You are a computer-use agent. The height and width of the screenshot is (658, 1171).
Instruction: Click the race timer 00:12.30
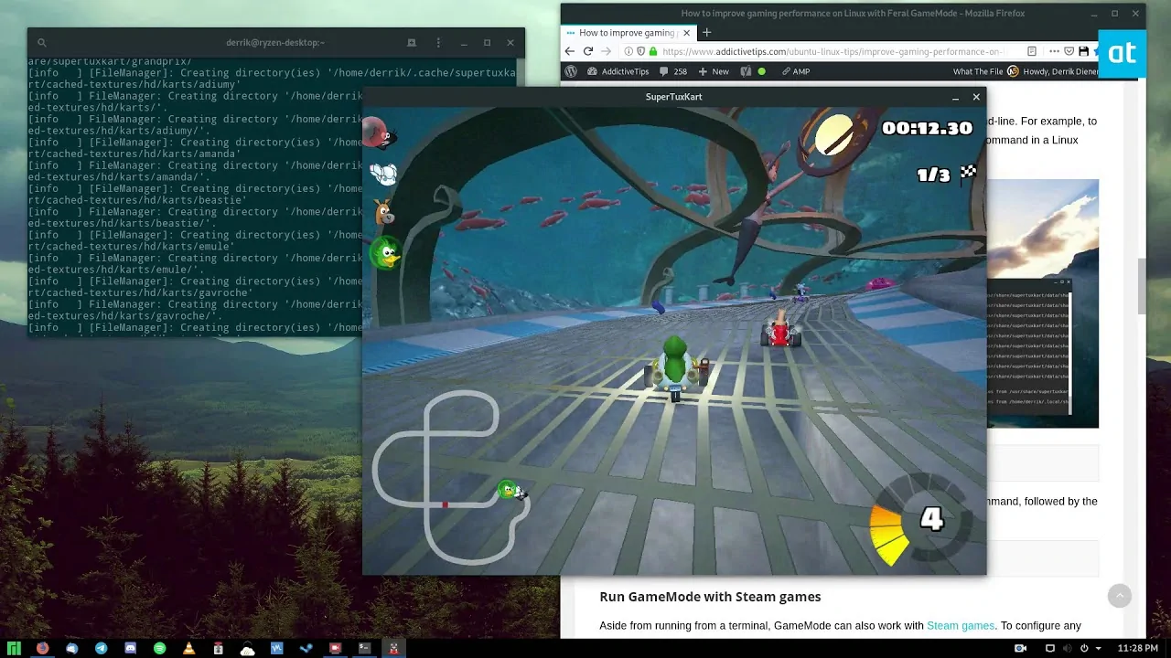[x=927, y=129]
